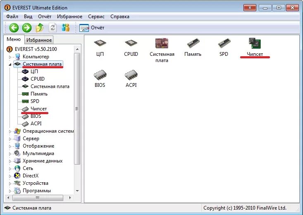Select the Устройства tree node

point(31,183)
